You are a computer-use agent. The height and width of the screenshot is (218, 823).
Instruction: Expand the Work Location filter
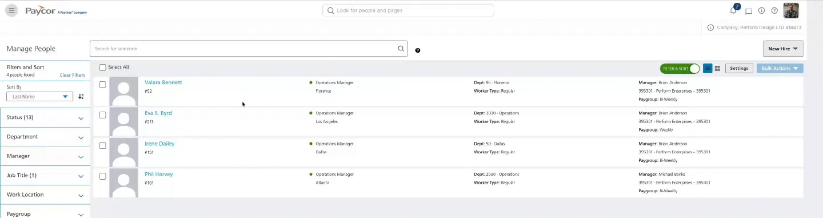45,195
